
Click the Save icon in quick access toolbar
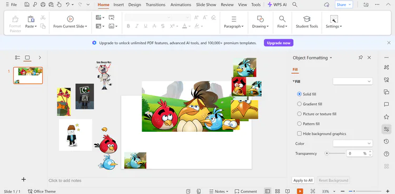[27, 5]
